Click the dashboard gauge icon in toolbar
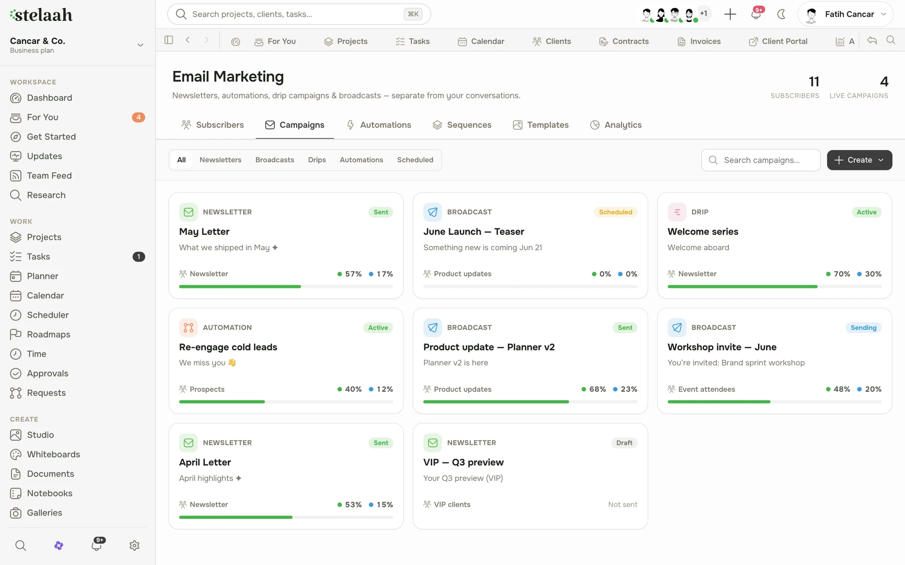Screen dimensions: 905x565 235,42
